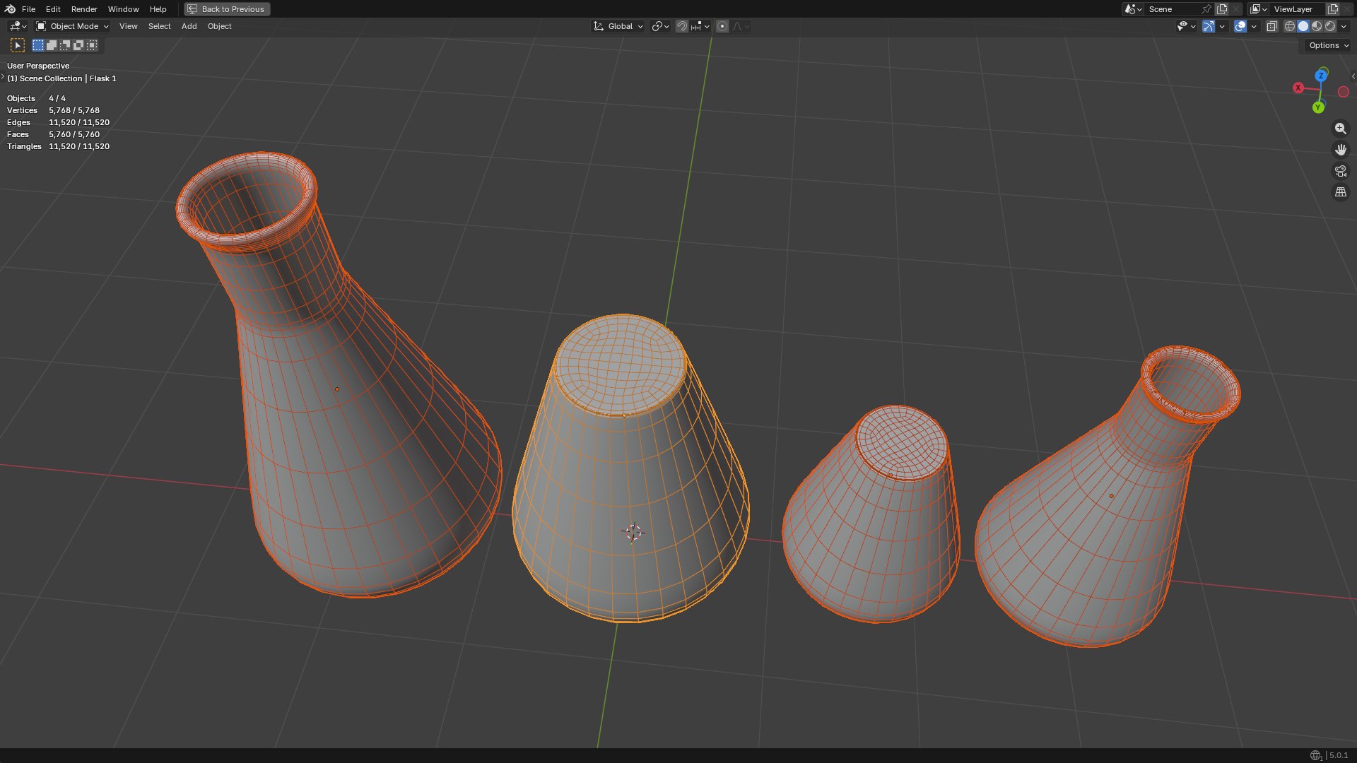Screen dimensions: 1357x763
Task: Toggle the camera view icon
Action: tap(1341, 171)
